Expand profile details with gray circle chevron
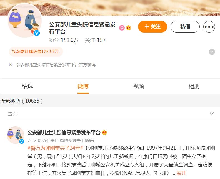 pos(212,52)
